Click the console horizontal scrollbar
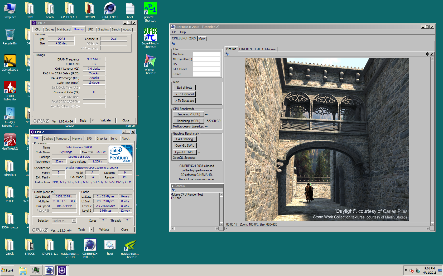 (195, 228)
